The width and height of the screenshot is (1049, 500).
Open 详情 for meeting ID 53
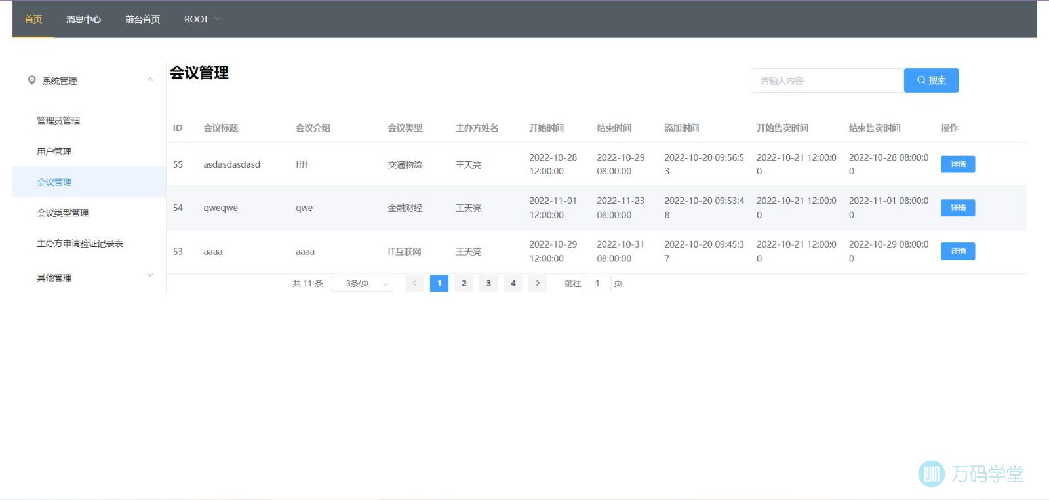coord(958,251)
